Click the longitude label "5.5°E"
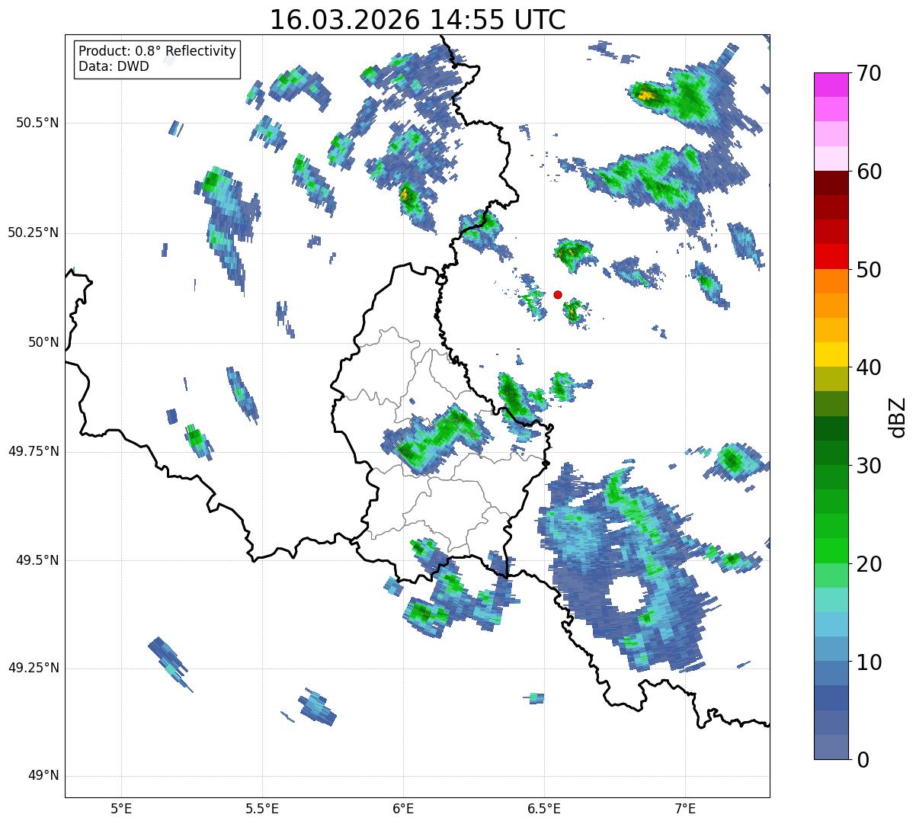The width and height of the screenshot is (916, 824). tap(262, 808)
